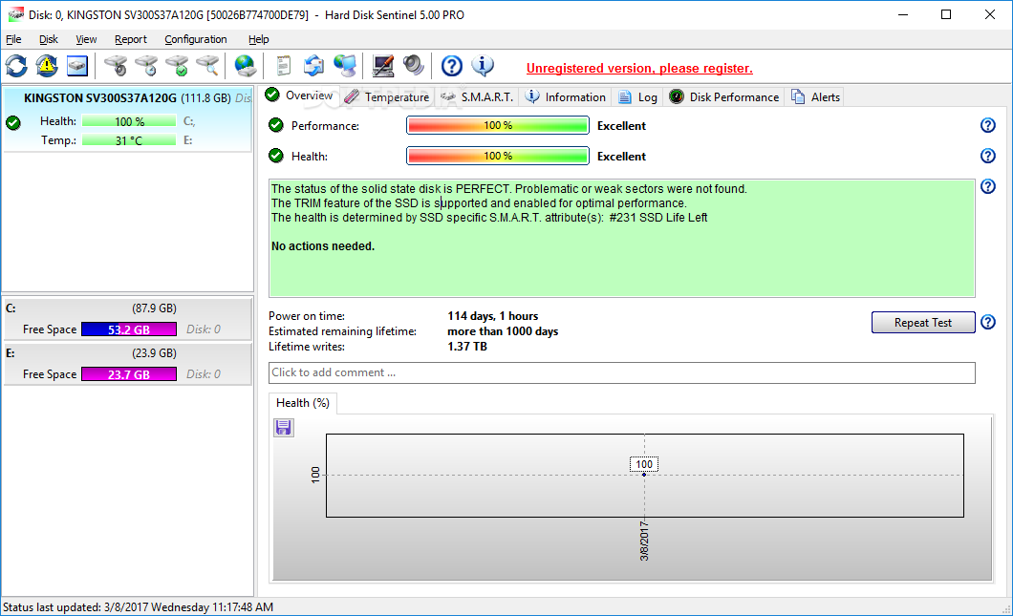Screen dimensions: 1013x616
Task: Click the globe with monitor network icon
Action: click(344, 66)
